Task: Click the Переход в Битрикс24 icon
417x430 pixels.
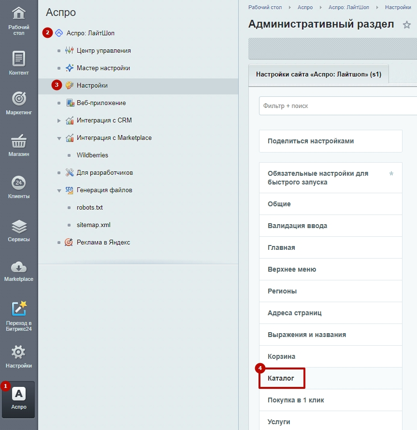Action: click(x=18, y=308)
